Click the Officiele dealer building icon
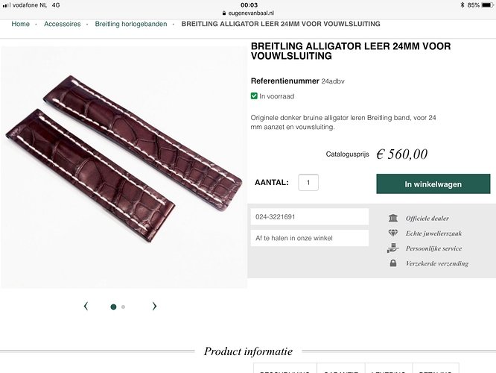Screen dimensions: 496x373 coord(393,218)
